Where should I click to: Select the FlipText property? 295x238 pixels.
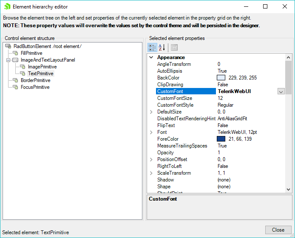tap(166, 125)
